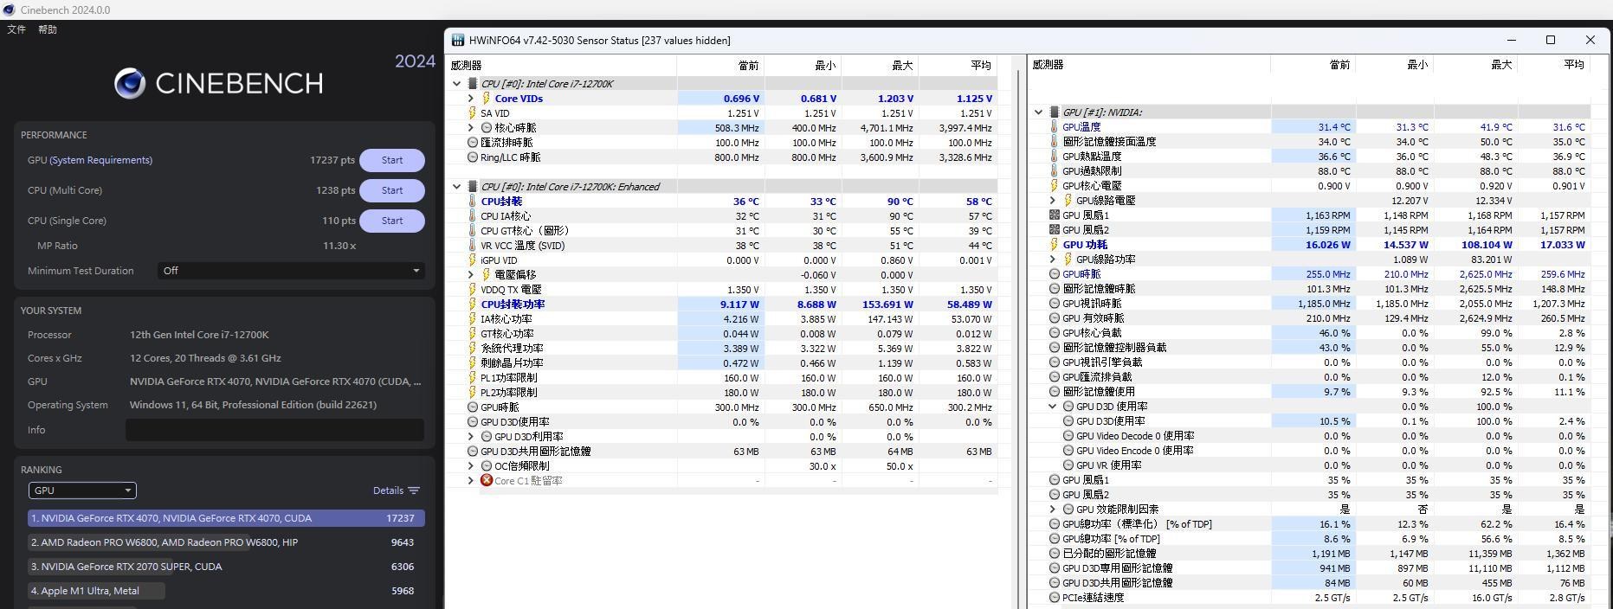The image size is (1613, 609).
Task: Click the Details filter lines icon
Action: (x=414, y=490)
